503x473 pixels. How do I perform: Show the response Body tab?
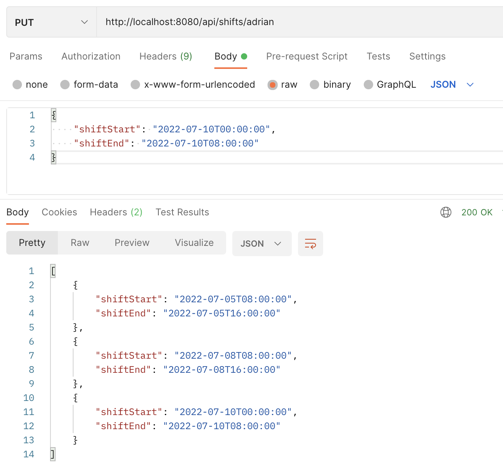tap(18, 212)
